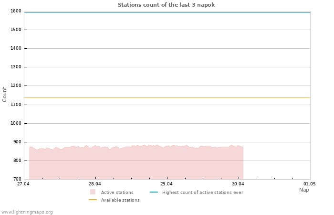
Task: Click the 900 y-axis tick label
Action: (x=17, y=142)
